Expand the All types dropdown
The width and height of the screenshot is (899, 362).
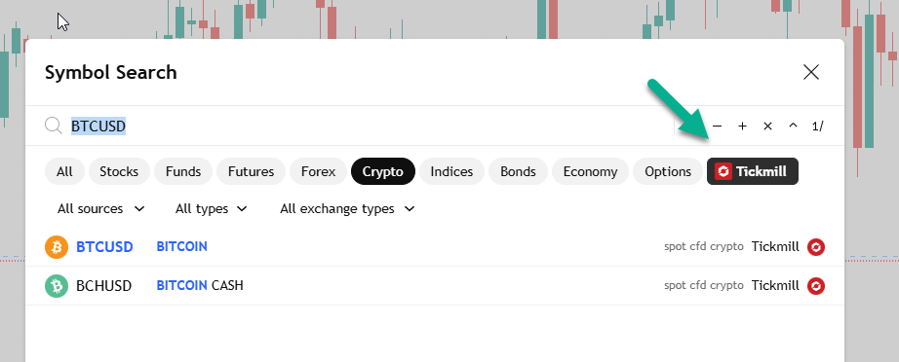click(x=212, y=209)
